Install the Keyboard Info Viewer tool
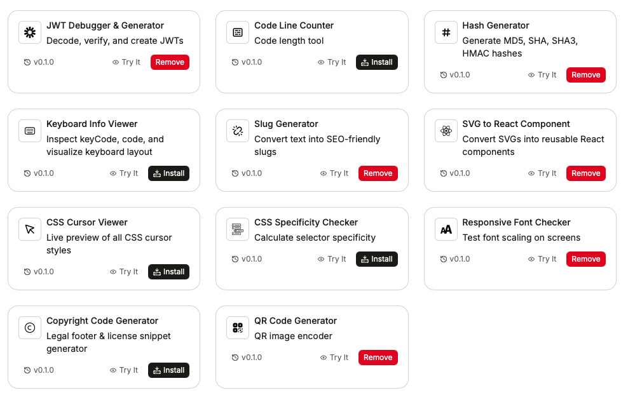The height and width of the screenshot is (402, 628). (x=168, y=173)
